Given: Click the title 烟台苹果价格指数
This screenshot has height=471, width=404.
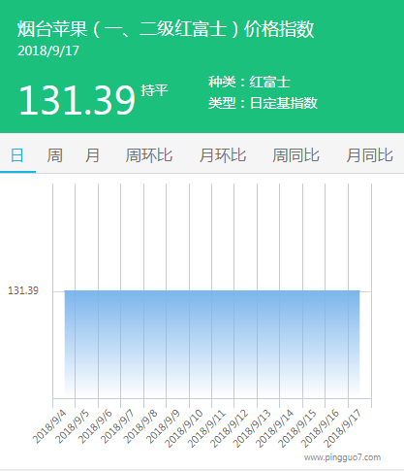Looking at the screenshot, I should [166, 29].
